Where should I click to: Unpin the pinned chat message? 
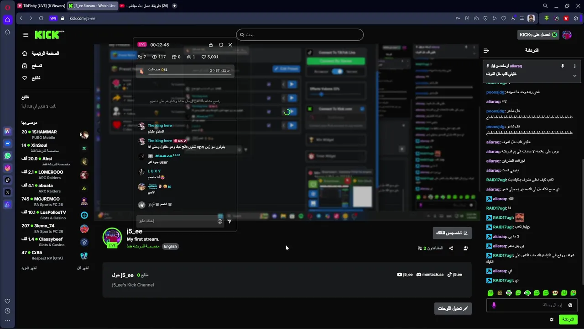[563, 66]
